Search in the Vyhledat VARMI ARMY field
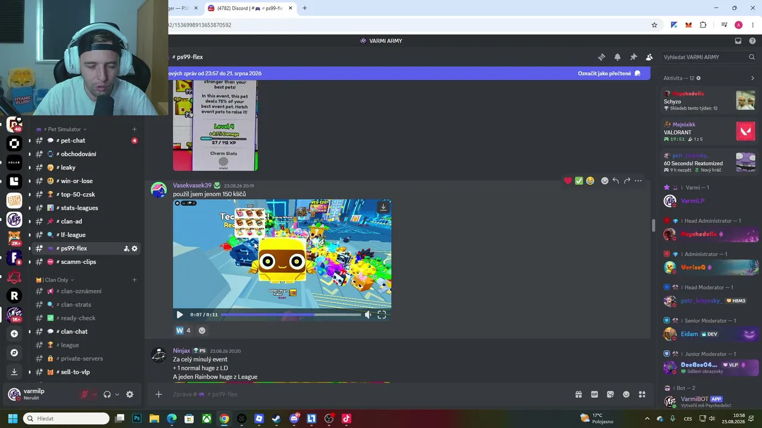Viewport: 762px width, 428px height. 708,57
